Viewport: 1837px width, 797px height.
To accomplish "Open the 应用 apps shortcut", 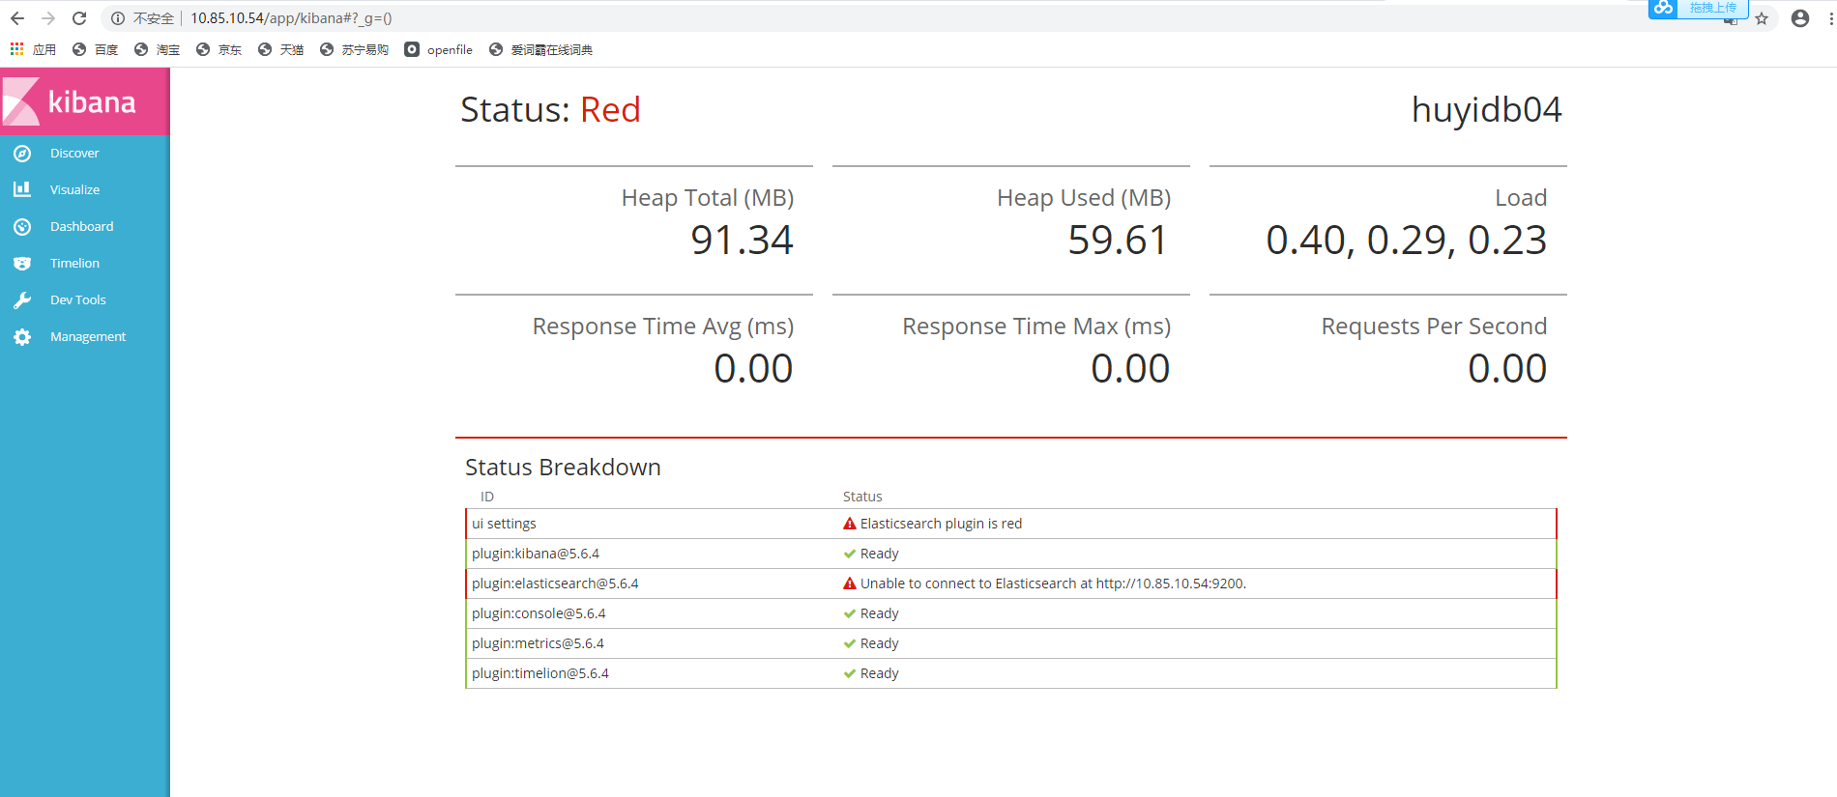I will click(34, 50).
